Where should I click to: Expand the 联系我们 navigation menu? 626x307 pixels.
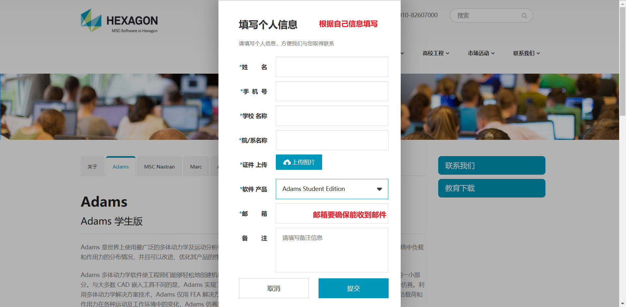click(526, 53)
